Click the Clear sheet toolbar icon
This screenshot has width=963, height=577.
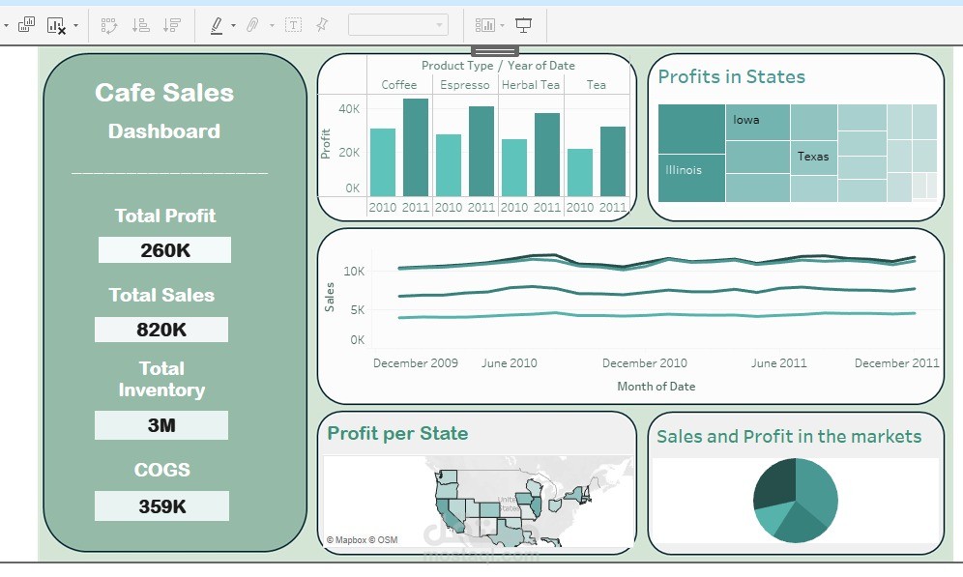(x=56, y=26)
